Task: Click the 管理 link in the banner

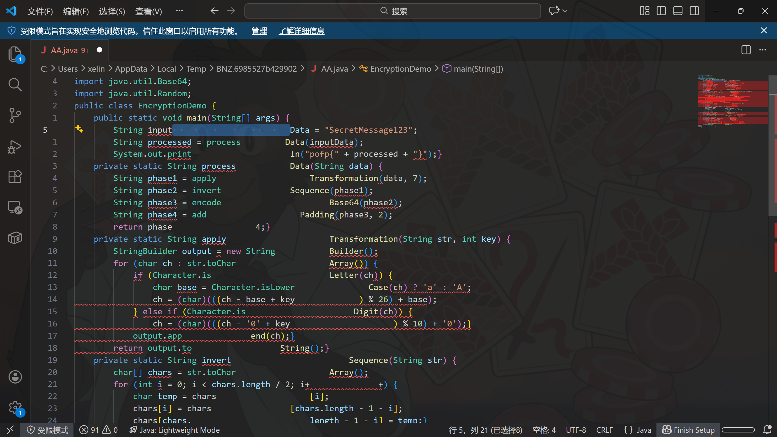Action: click(x=259, y=31)
